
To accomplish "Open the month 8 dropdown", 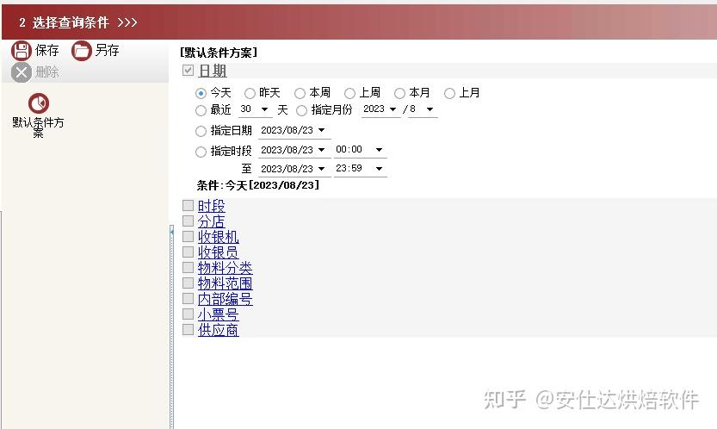I will pyautogui.click(x=430, y=109).
